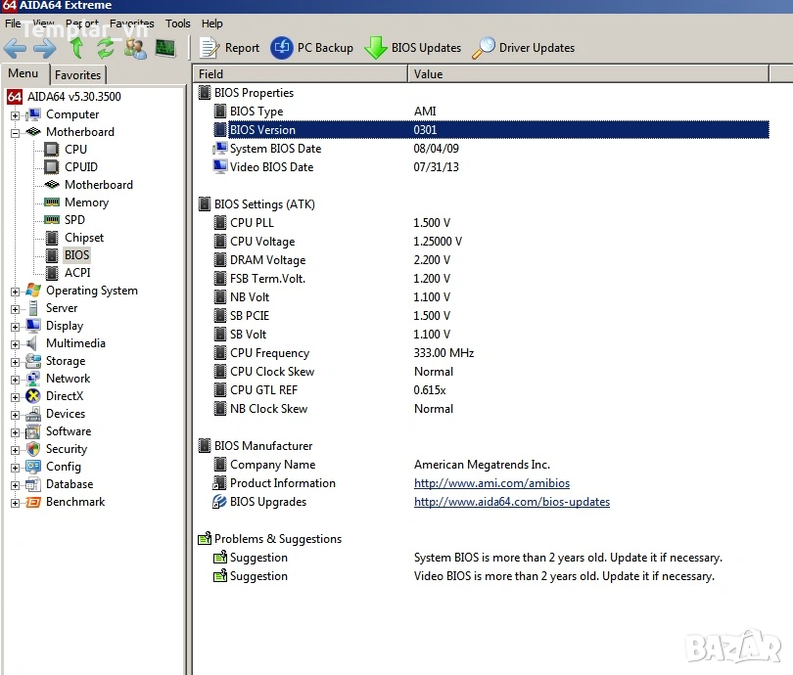The height and width of the screenshot is (675, 793).
Task: Expand the Operating System tree node
Action: point(16,292)
